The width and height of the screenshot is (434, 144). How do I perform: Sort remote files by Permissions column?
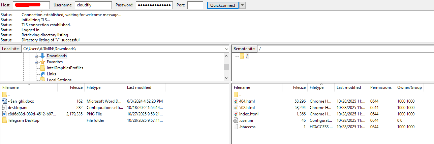[x=381, y=87]
